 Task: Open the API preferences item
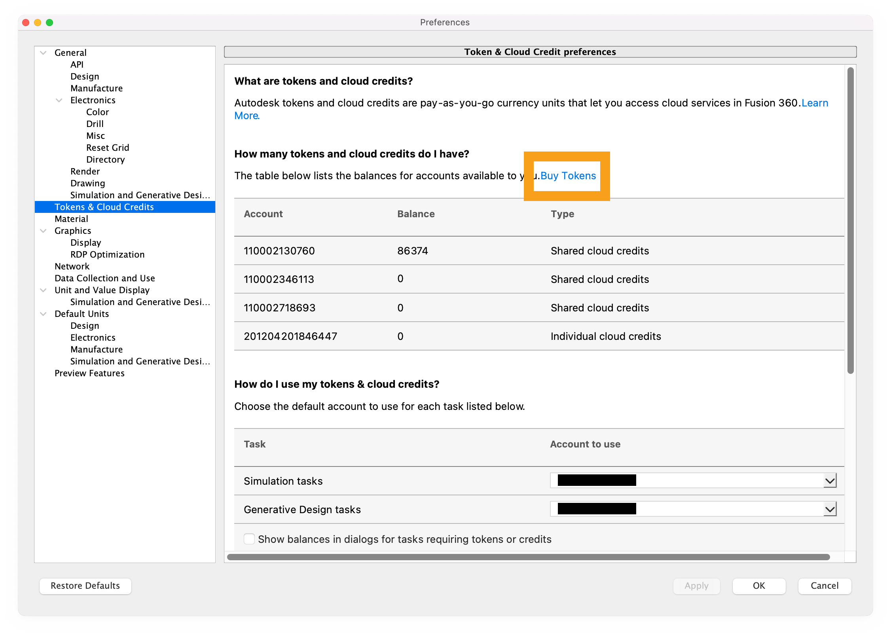click(x=77, y=64)
